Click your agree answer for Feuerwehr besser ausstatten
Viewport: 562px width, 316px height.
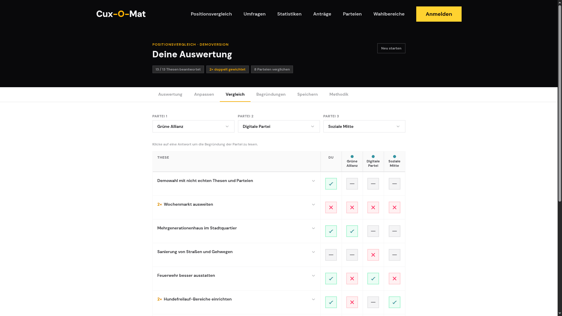tap(331, 279)
